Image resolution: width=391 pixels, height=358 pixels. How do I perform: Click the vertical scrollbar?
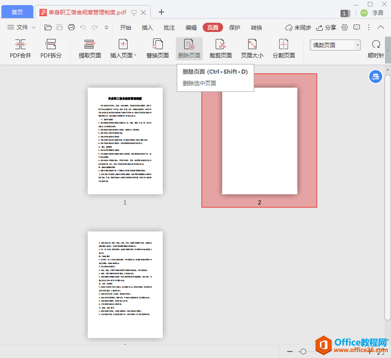coord(387,197)
